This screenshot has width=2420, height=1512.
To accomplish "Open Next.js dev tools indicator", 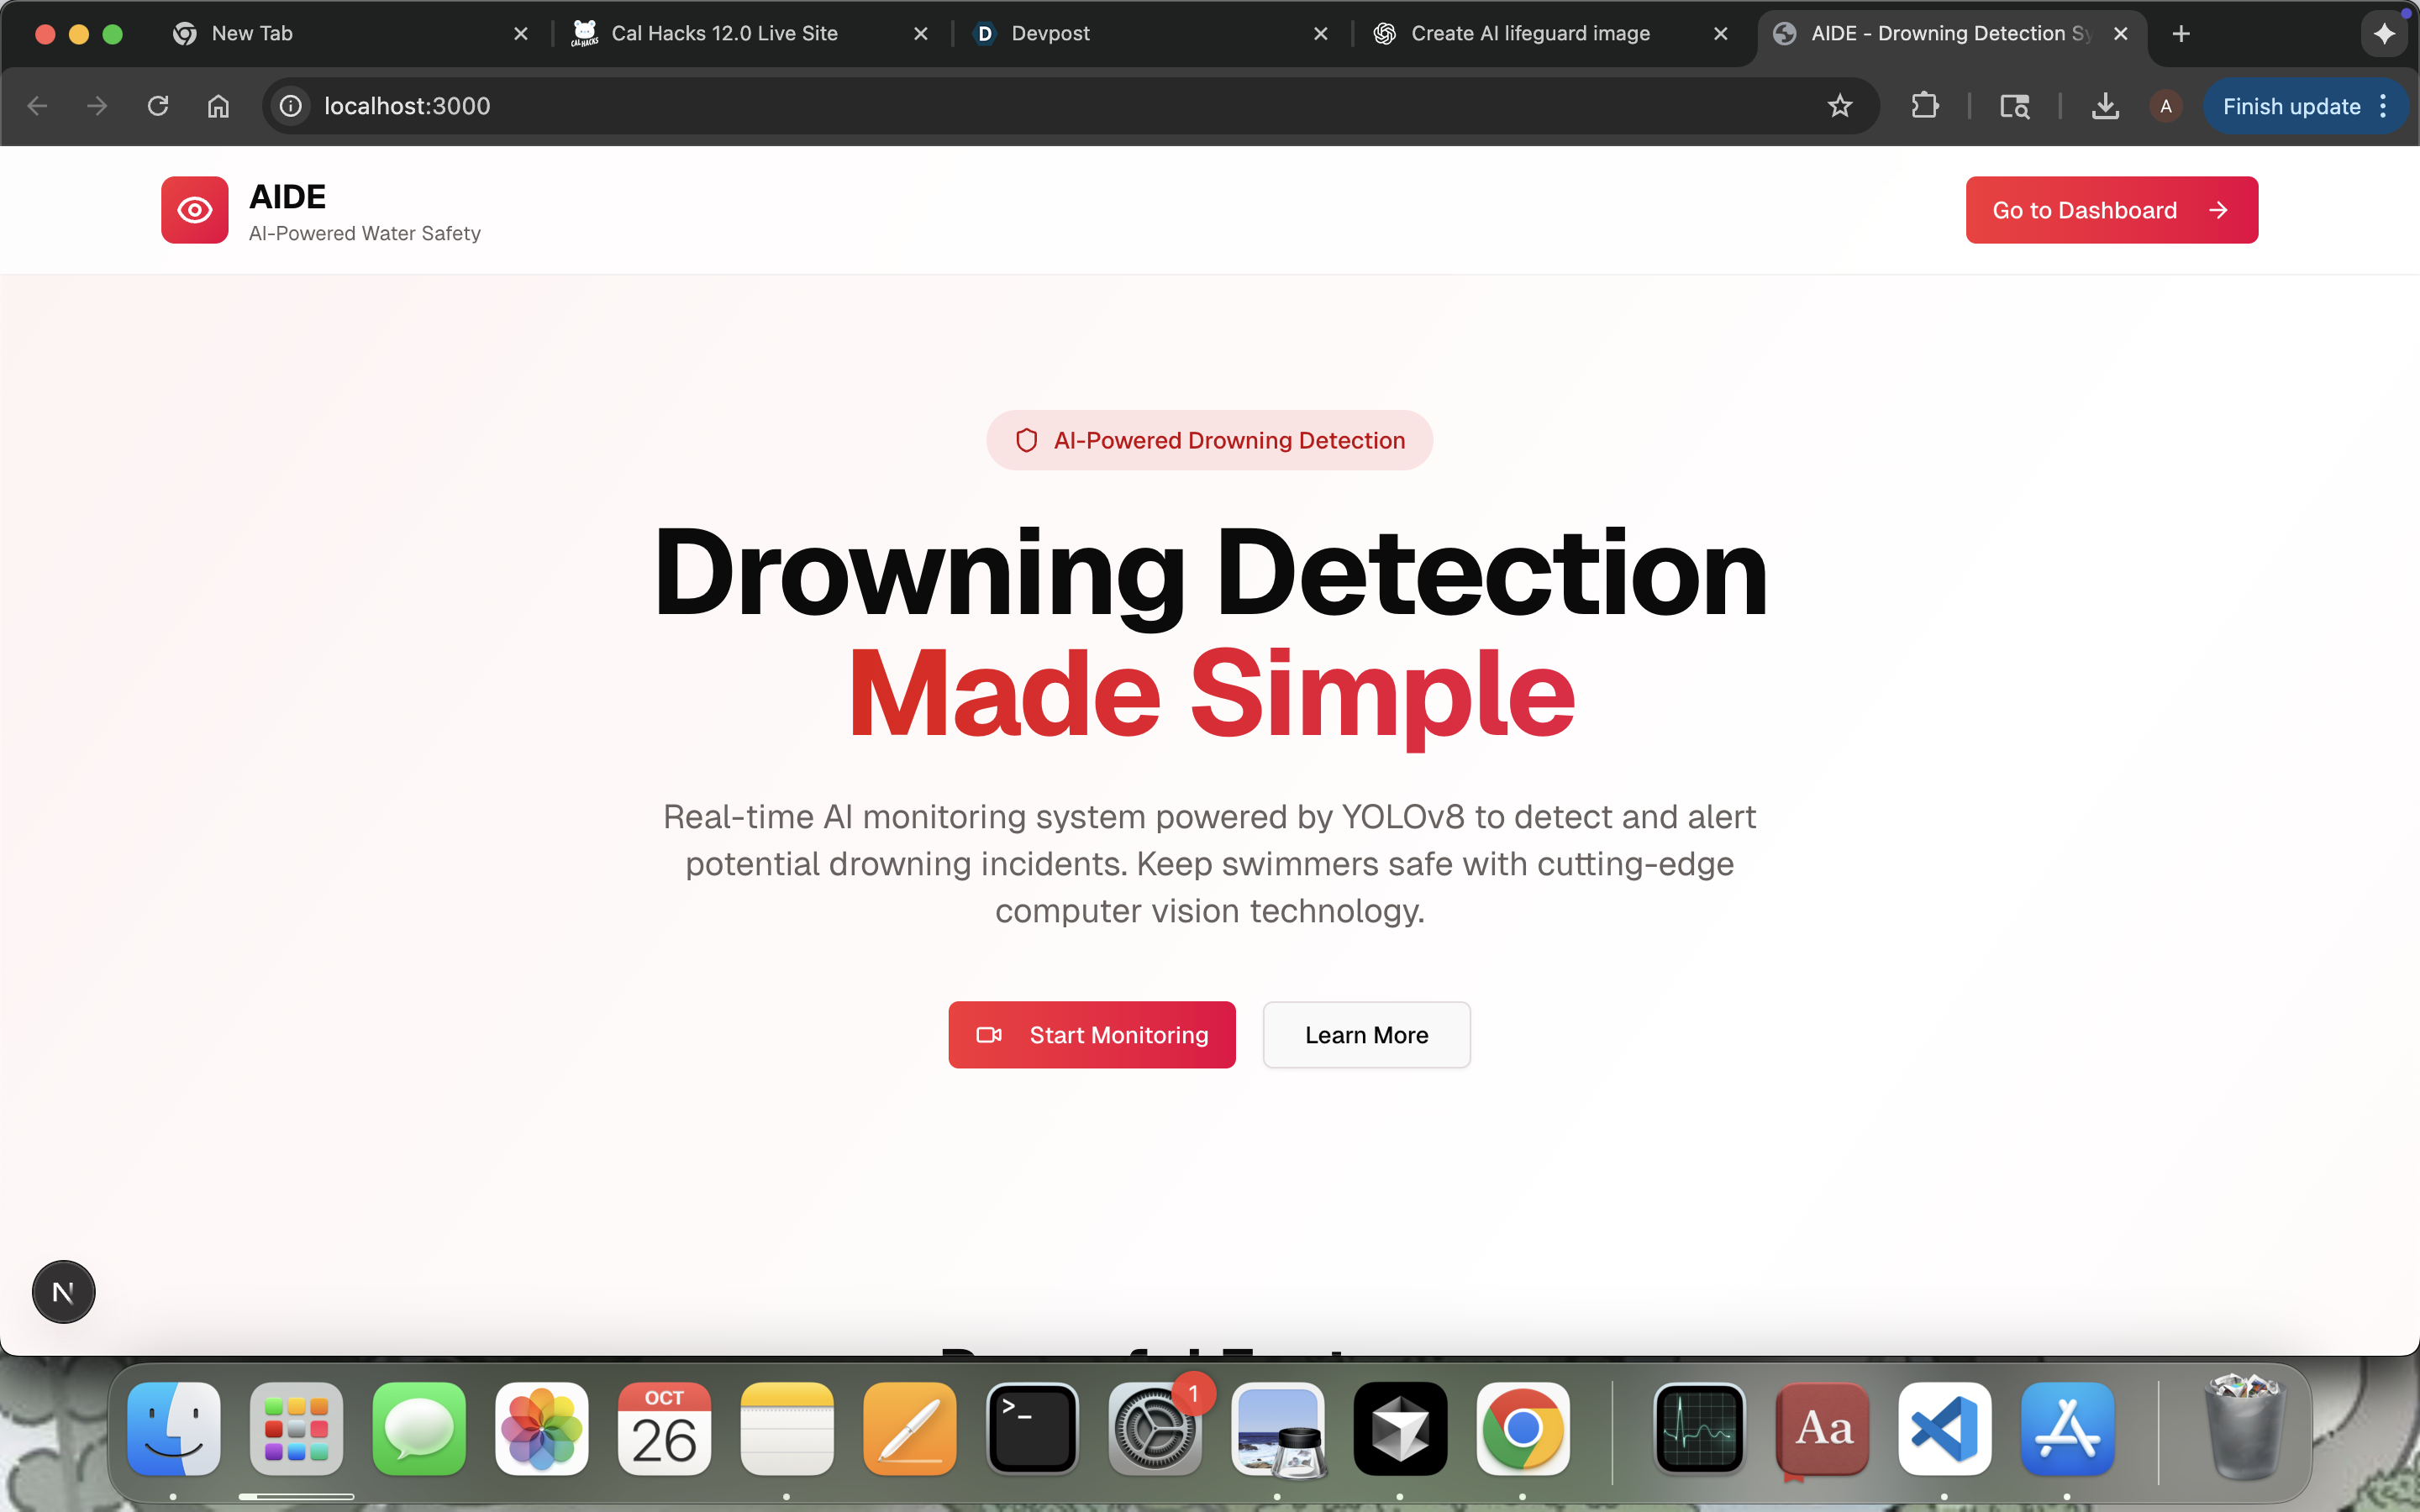I will pyautogui.click(x=63, y=1292).
